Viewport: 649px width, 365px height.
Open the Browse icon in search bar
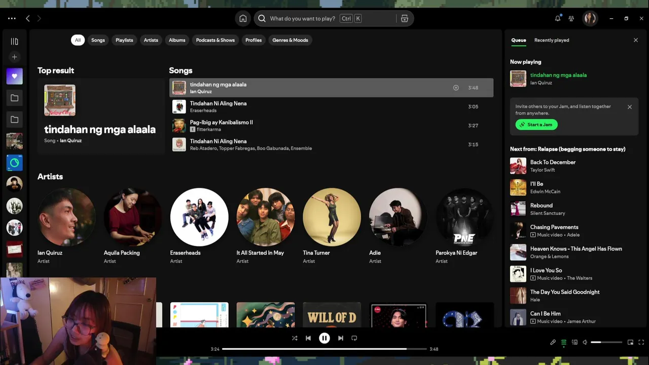click(x=405, y=18)
